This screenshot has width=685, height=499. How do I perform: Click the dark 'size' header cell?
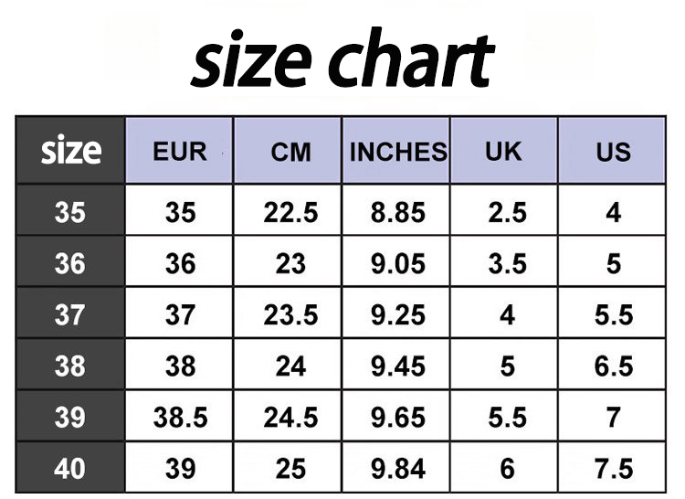pyautogui.click(x=70, y=150)
